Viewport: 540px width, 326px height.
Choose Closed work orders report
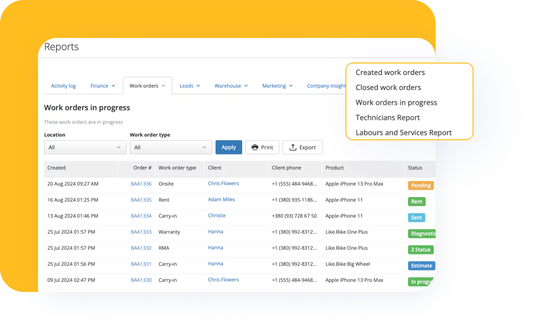coord(388,87)
